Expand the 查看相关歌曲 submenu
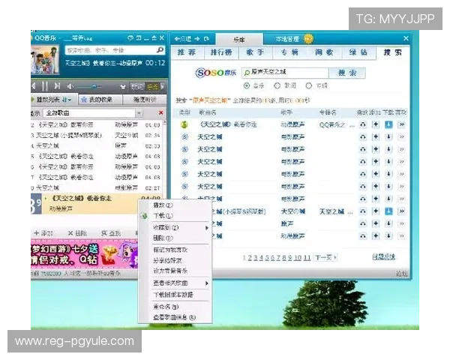450x360 pixels. click(x=181, y=283)
